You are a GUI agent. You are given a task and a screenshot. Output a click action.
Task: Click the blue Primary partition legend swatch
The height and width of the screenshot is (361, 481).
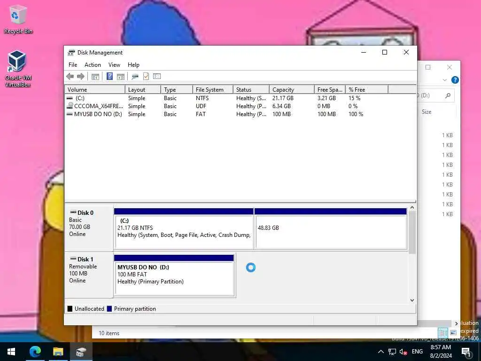[x=109, y=309]
